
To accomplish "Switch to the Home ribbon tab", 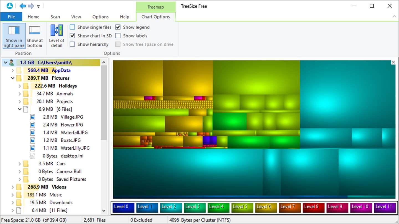I will tap(34, 17).
